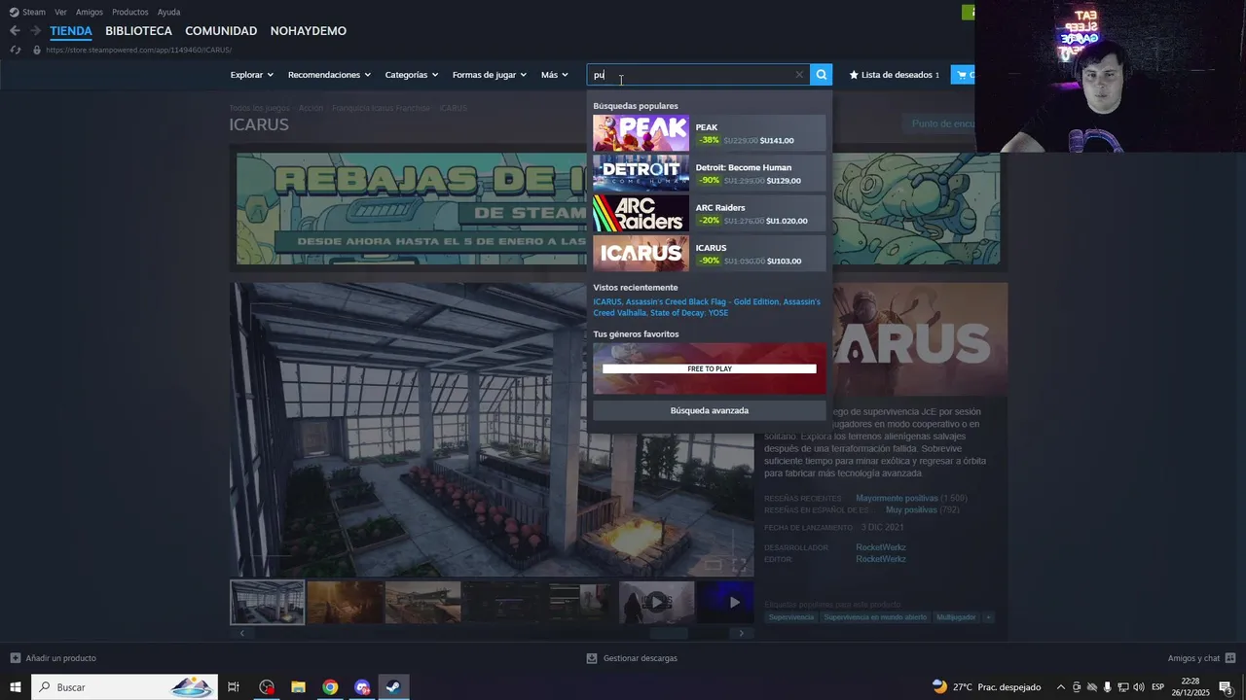1246x700 pixels.
Task: Select PEAK in popular searches
Action: 710,133
